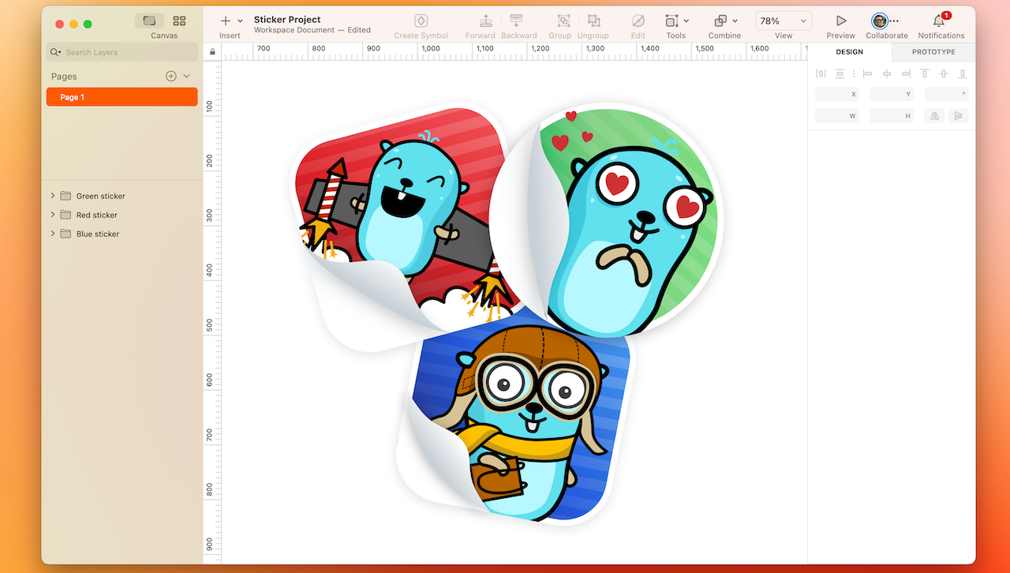1010x573 pixels.
Task: Switch to the Prototype tab
Action: pos(933,51)
